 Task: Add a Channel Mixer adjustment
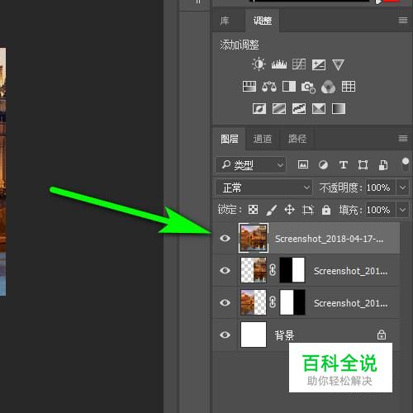[328, 87]
